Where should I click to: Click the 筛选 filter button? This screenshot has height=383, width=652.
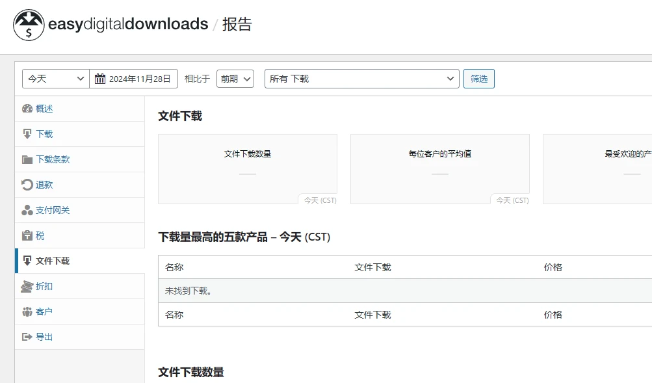479,78
